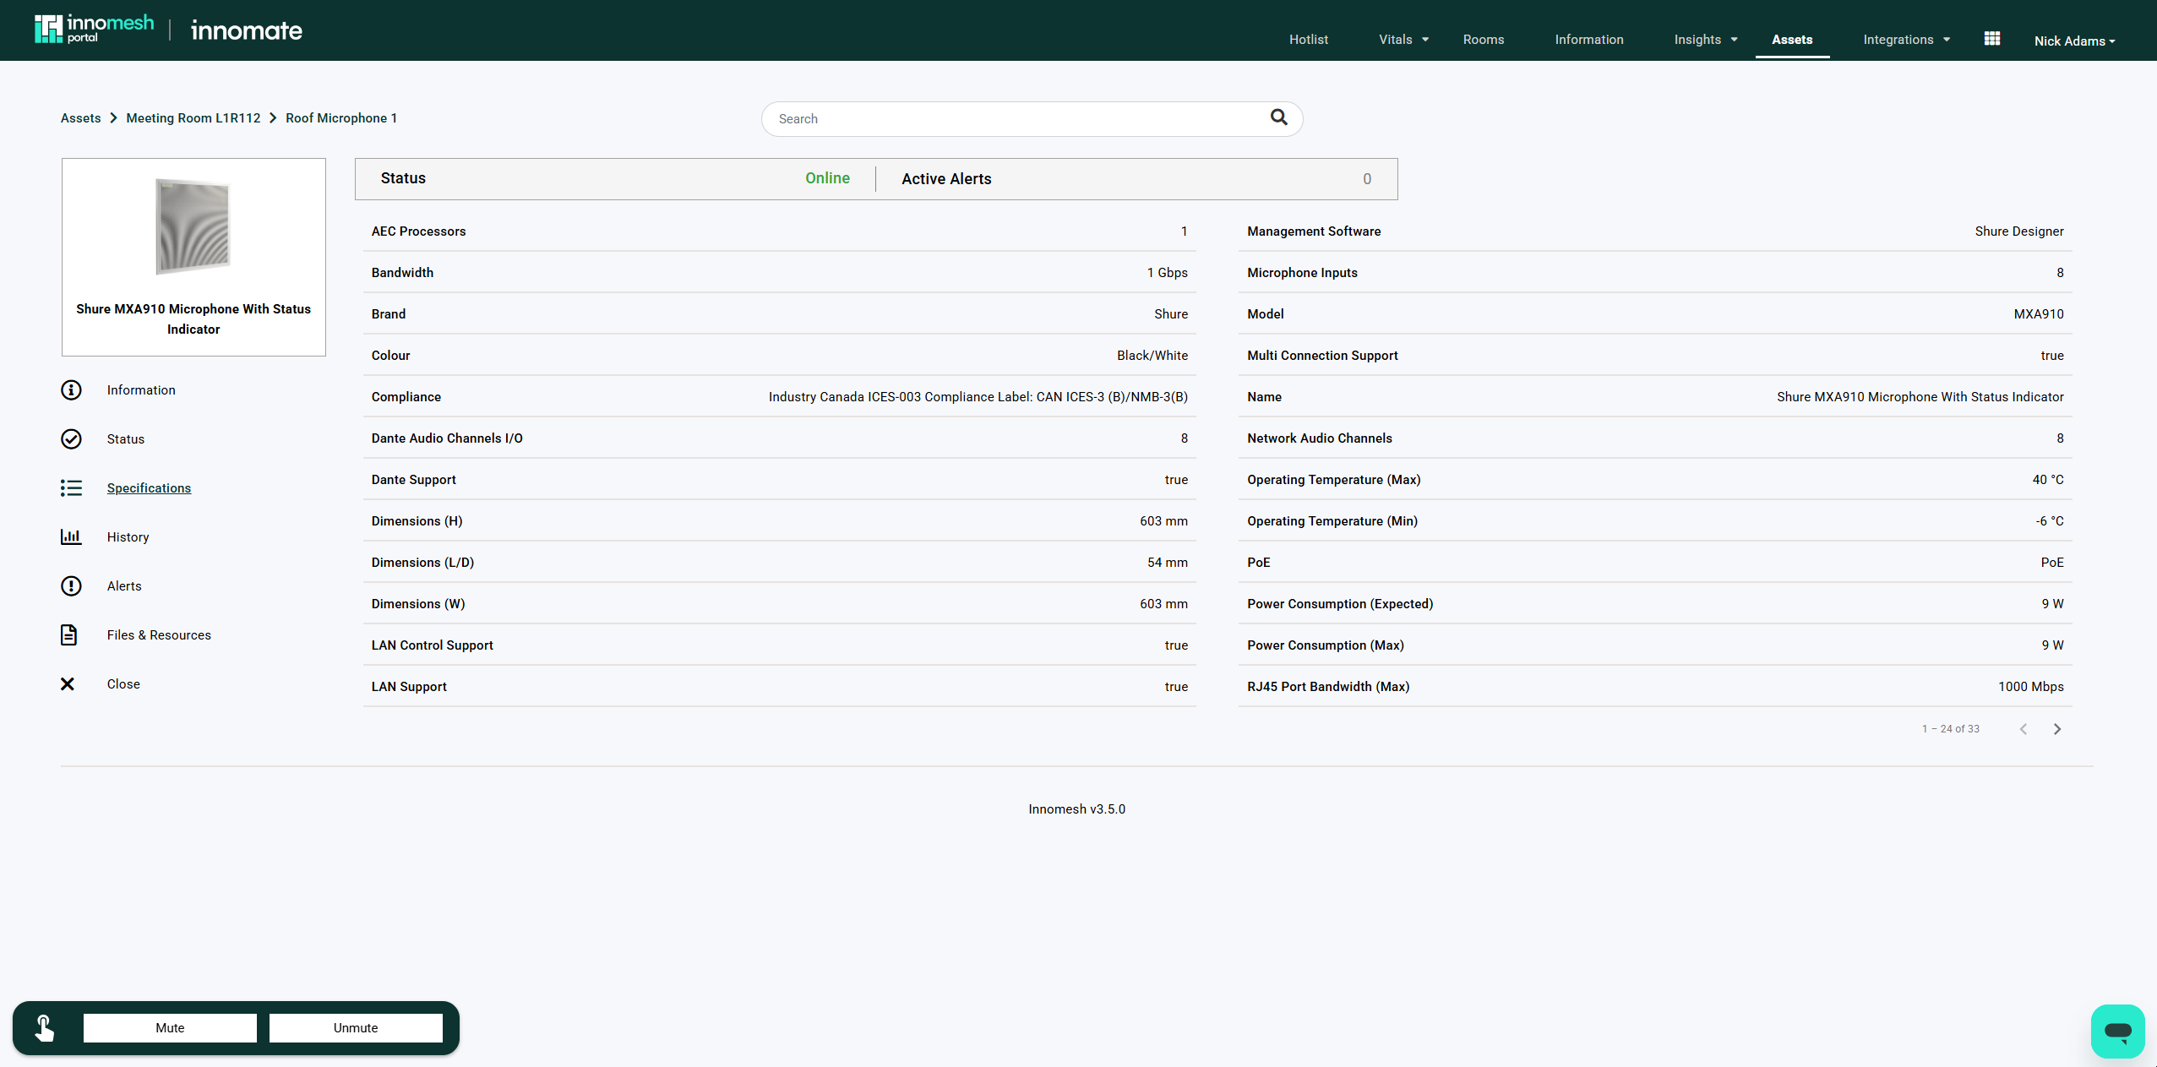The height and width of the screenshot is (1067, 2157).
Task: Click the Meeting Room L1R112 breadcrumb
Action: click(193, 118)
